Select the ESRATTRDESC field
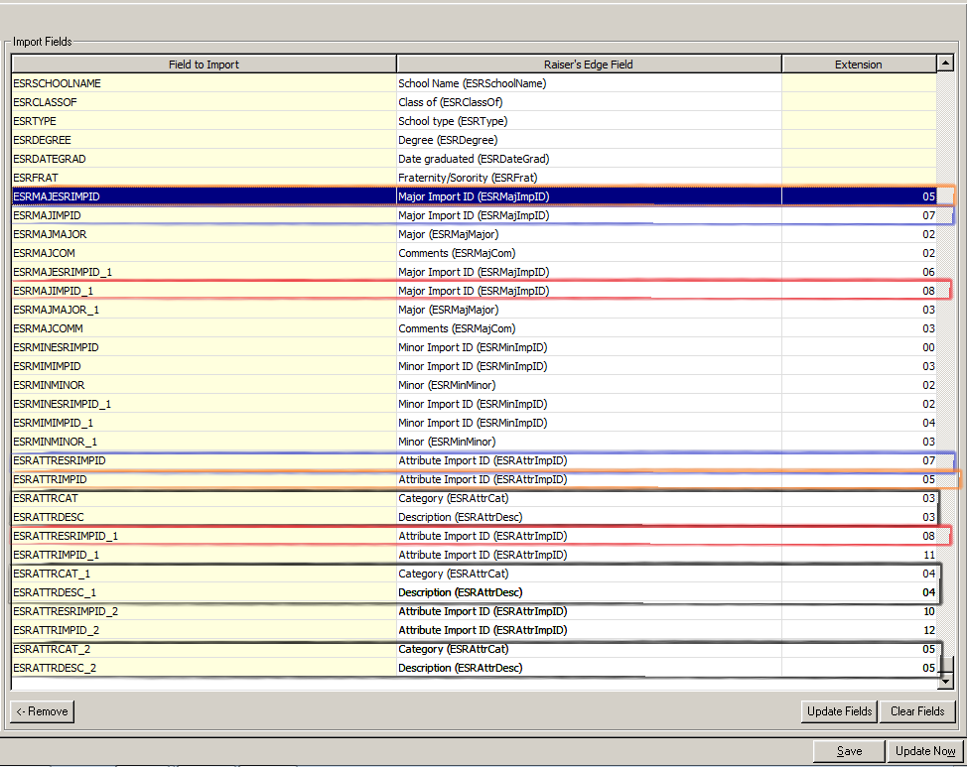This screenshot has height=767, width=967. tap(204, 517)
